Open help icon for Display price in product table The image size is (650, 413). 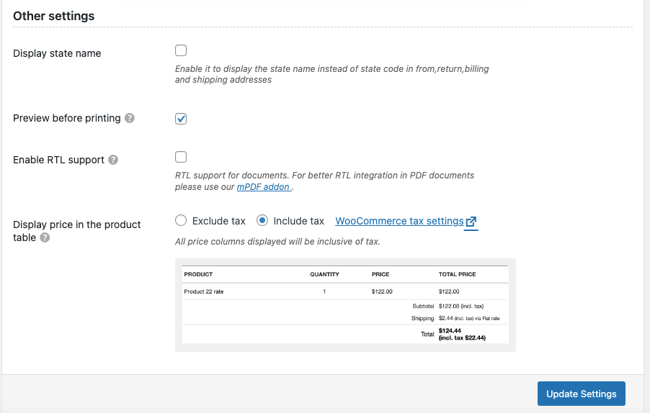click(x=45, y=237)
